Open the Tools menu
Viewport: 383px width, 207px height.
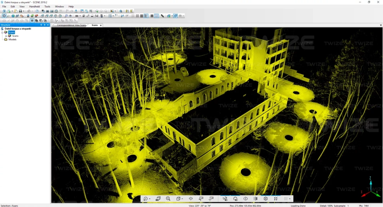(x=47, y=7)
